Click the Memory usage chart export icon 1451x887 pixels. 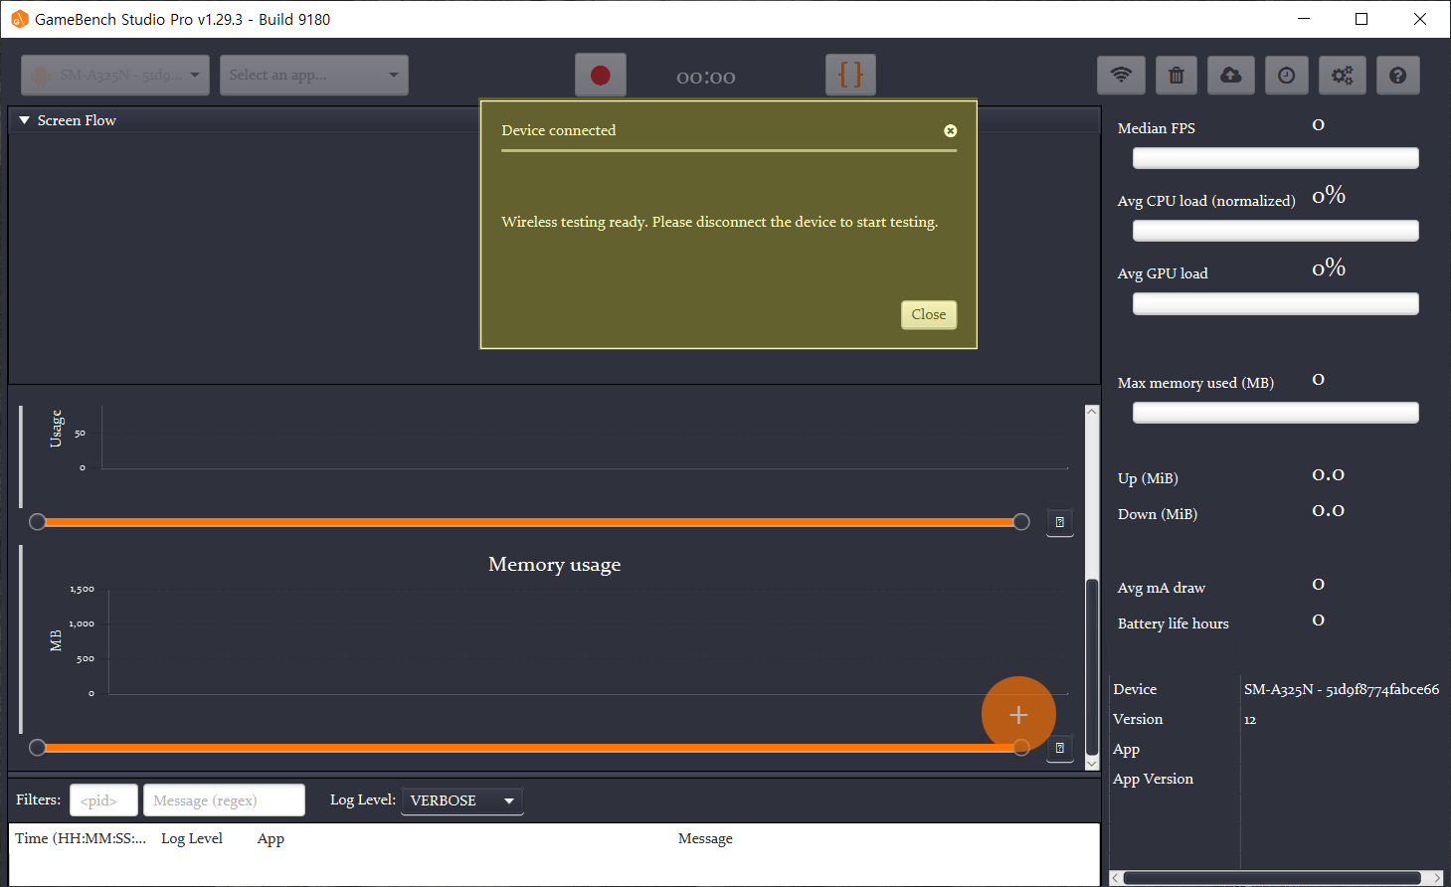pyautogui.click(x=1060, y=748)
